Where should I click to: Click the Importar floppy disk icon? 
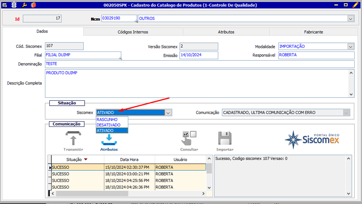click(225, 138)
